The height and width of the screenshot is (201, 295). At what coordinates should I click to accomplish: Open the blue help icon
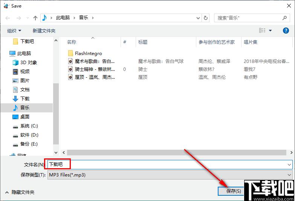[x=286, y=30]
